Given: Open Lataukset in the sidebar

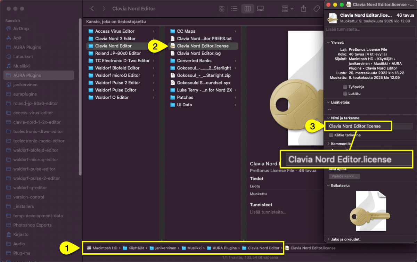Looking at the screenshot, I should (23, 56).
